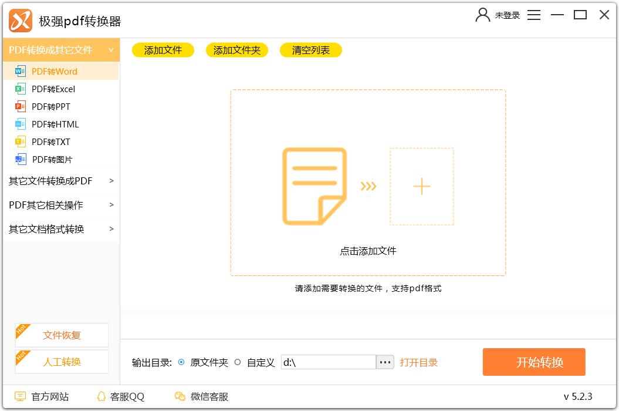Start conversion with 开始转换 button
This screenshot has height=411, width=619.
click(534, 362)
